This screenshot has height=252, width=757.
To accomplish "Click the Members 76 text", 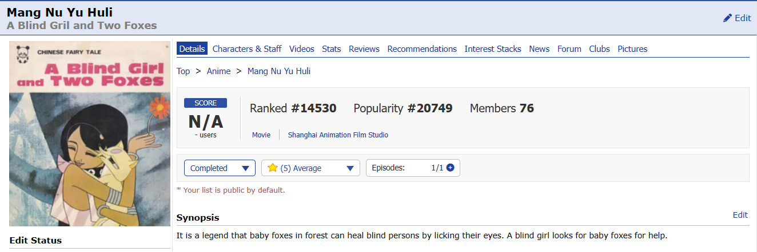I will (502, 108).
